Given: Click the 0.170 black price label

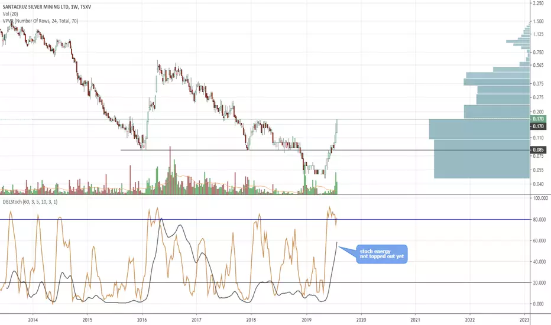Looking at the screenshot, I should (538, 126).
